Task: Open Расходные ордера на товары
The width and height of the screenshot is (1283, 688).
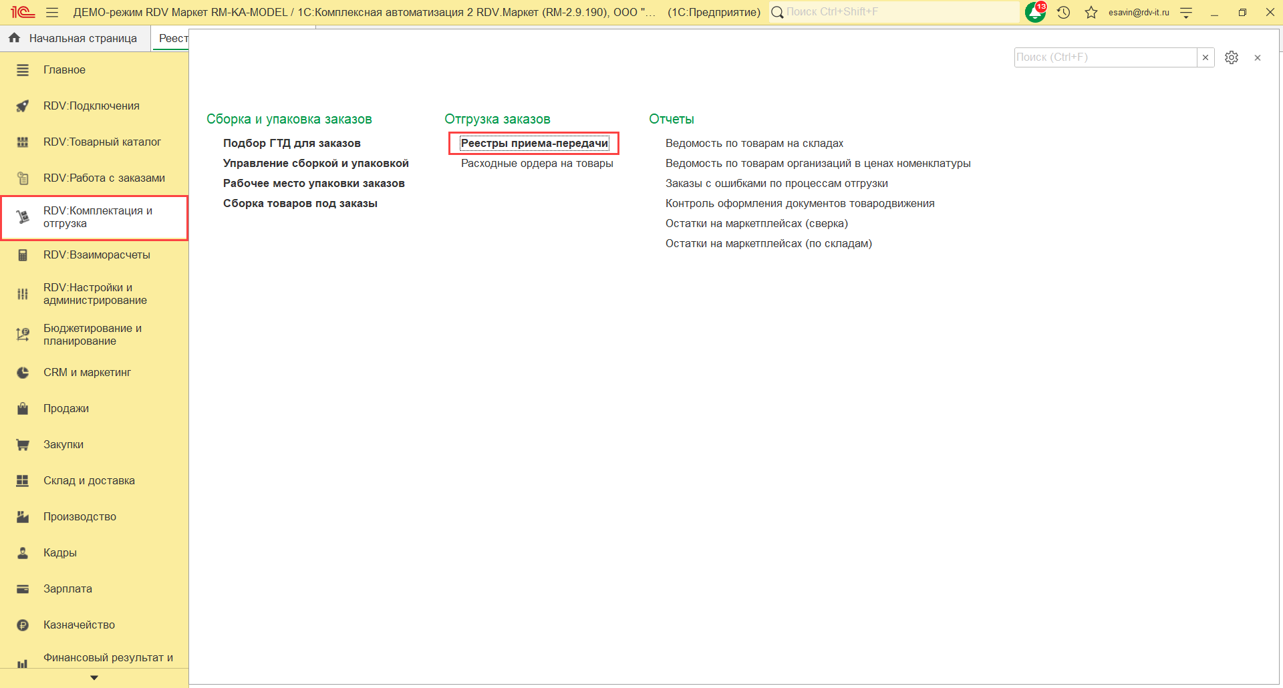Action: coord(537,164)
